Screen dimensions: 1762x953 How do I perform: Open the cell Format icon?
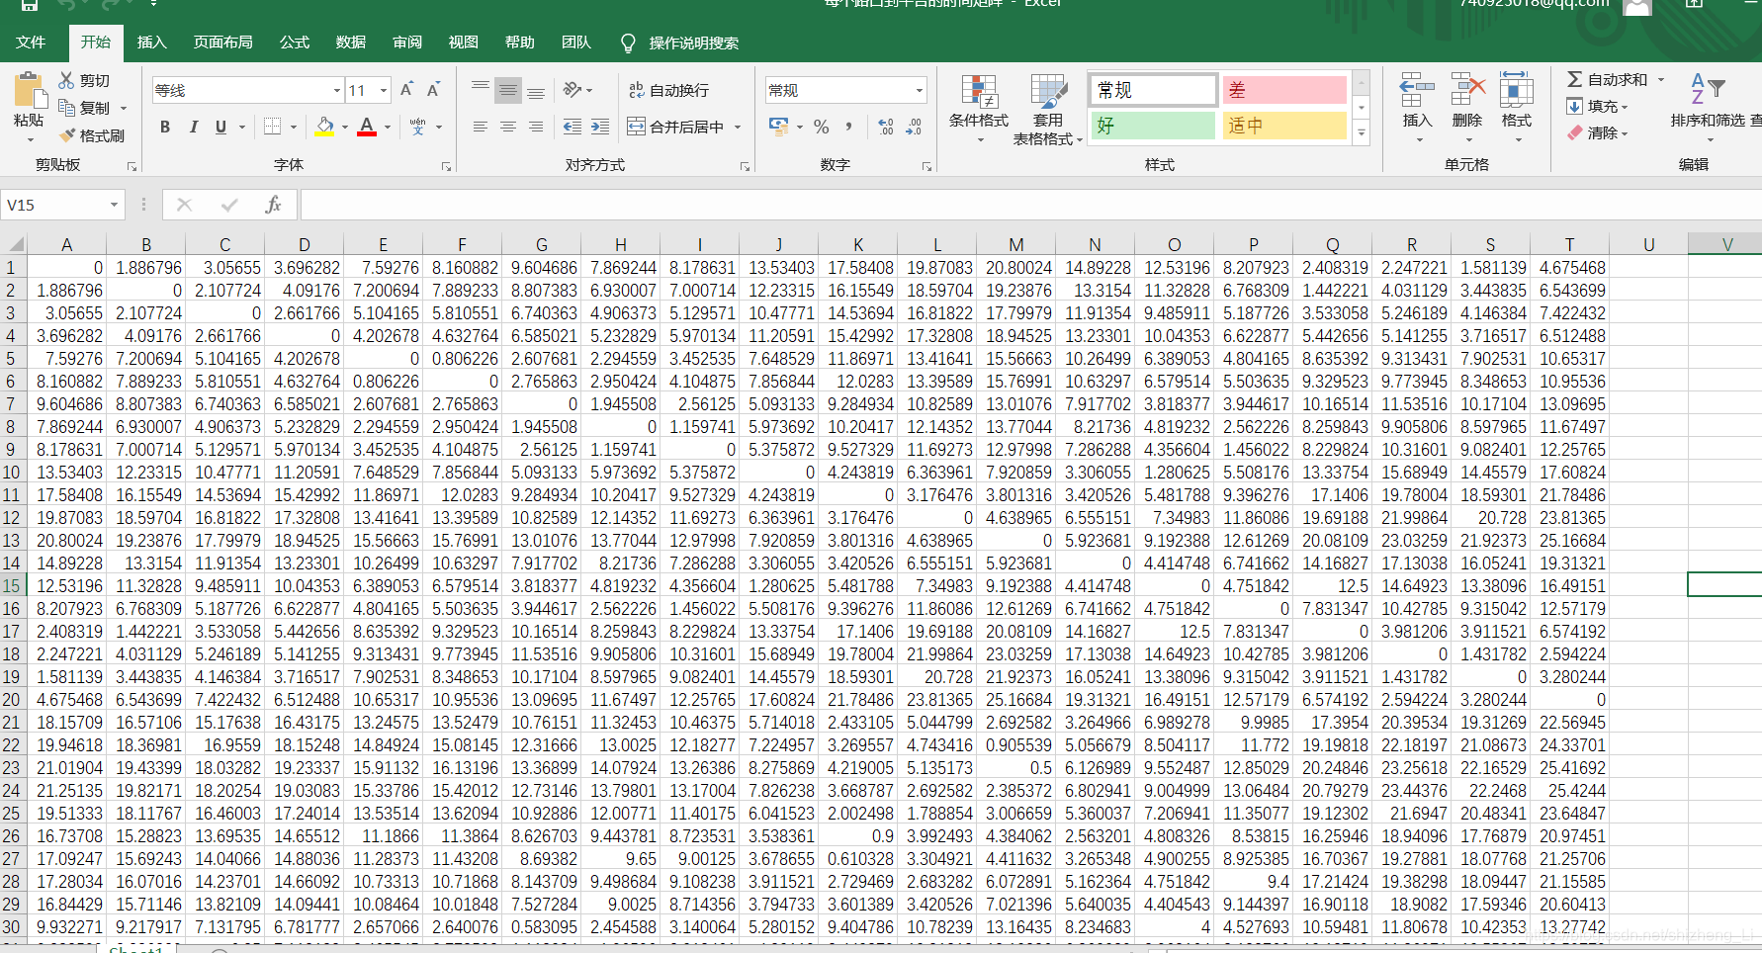coord(1516,90)
